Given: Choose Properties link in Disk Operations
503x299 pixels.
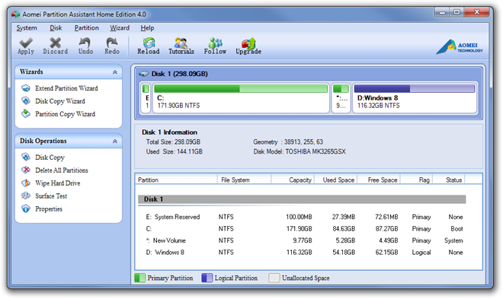Looking at the screenshot, I should (x=49, y=209).
